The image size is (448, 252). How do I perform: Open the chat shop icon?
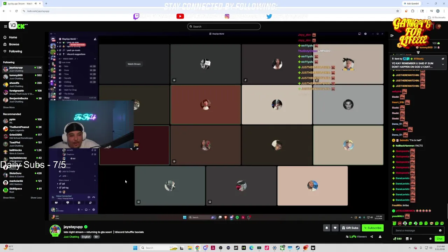(x=407, y=239)
